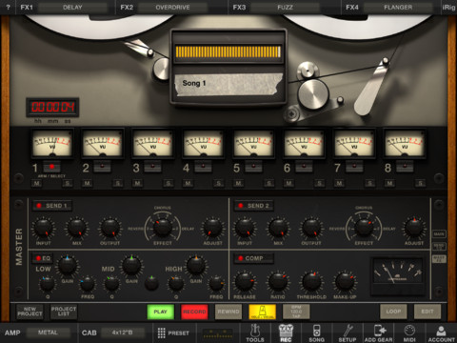The height and width of the screenshot is (343, 457).
Task: Open the Song iPod icon
Action: (x=316, y=333)
